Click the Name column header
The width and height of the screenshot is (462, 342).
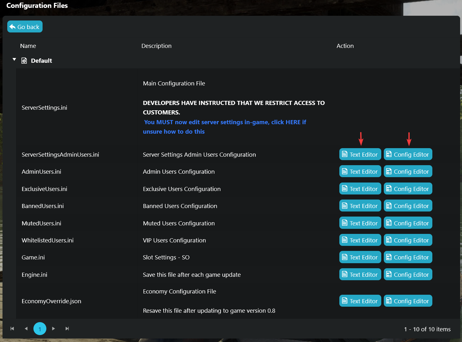(x=28, y=46)
